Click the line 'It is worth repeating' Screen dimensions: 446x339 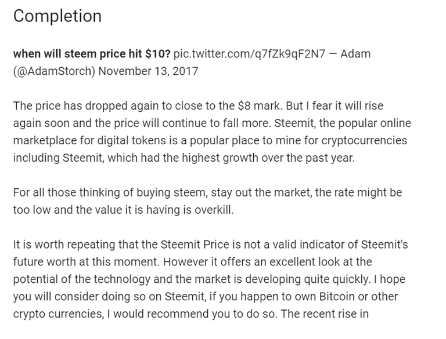click(x=210, y=245)
